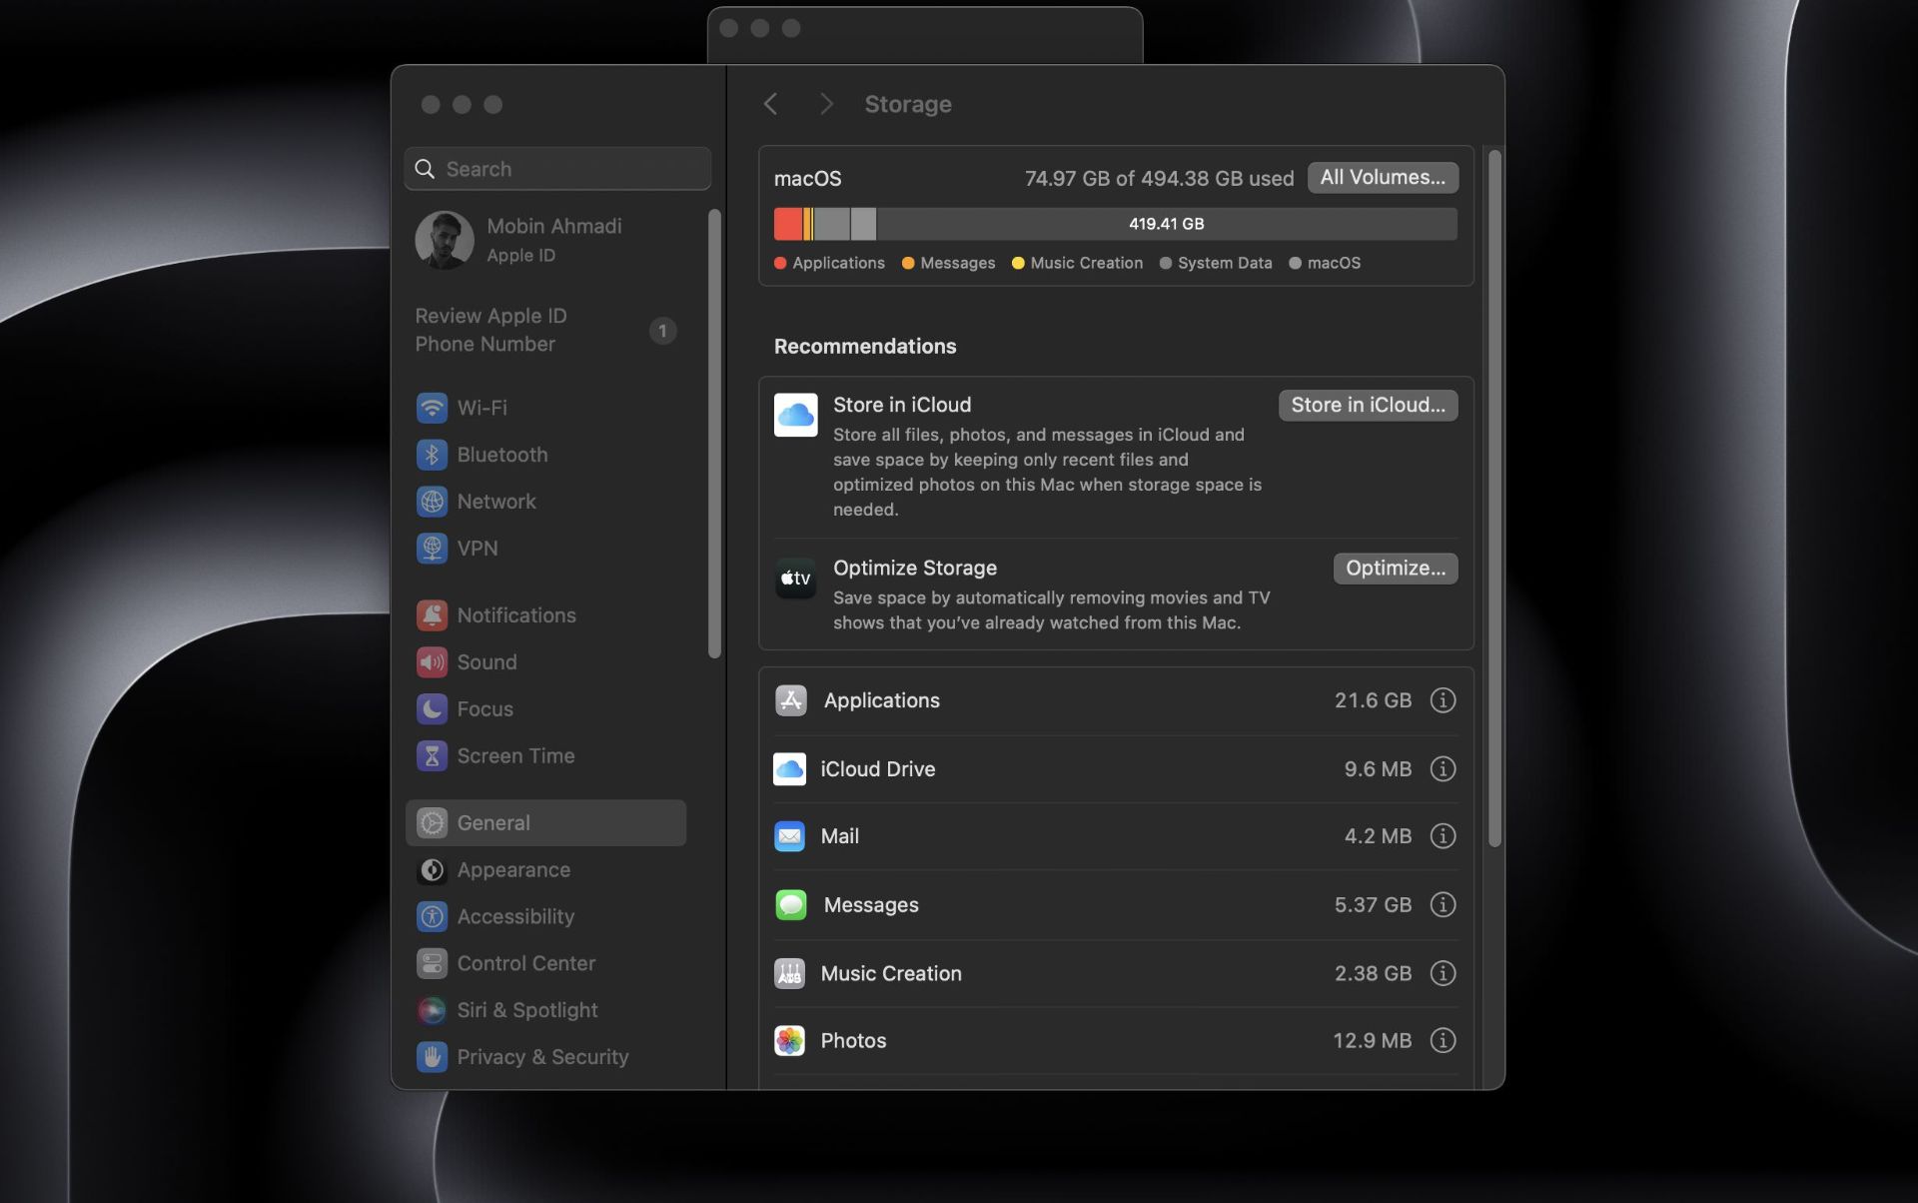Click the Optimize button

click(x=1395, y=569)
